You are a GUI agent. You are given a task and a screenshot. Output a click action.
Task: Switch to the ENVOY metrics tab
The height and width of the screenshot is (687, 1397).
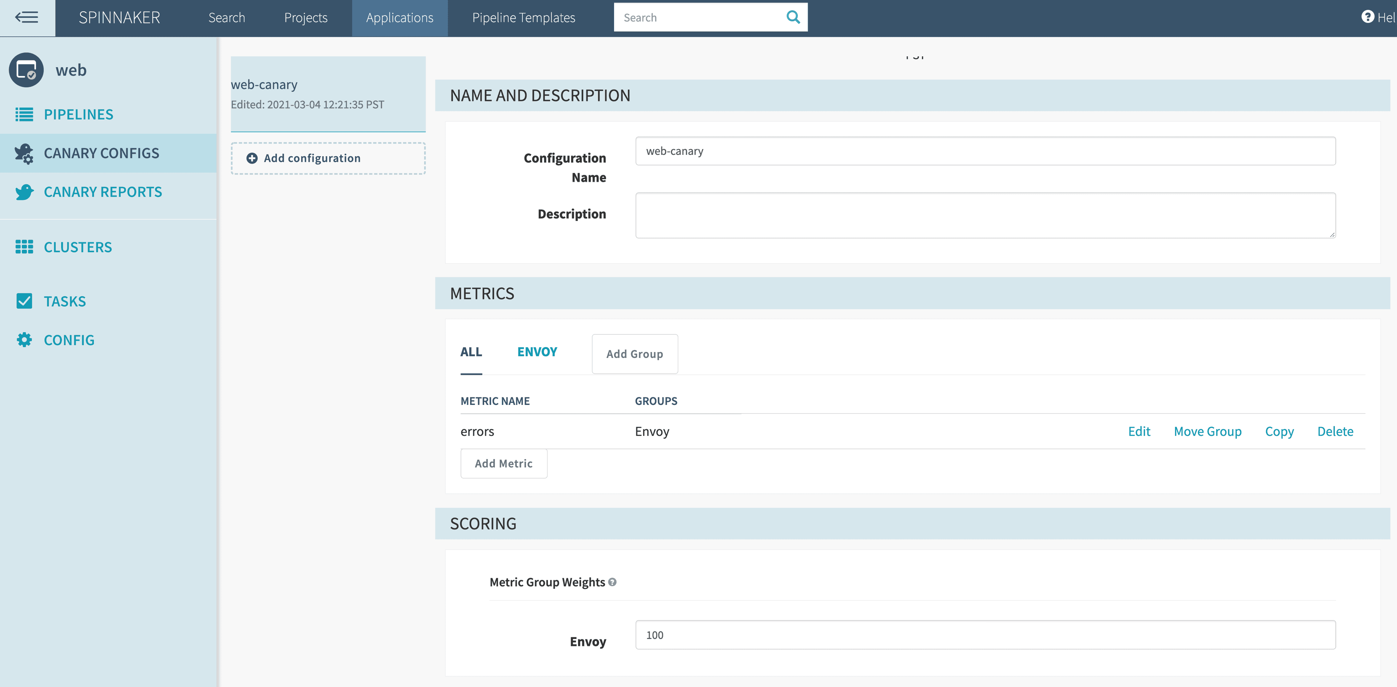pyautogui.click(x=537, y=352)
